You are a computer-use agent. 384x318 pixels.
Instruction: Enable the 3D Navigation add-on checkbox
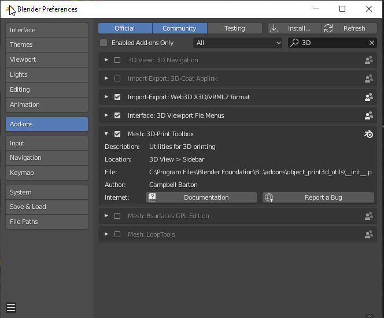tap(117, 60)
